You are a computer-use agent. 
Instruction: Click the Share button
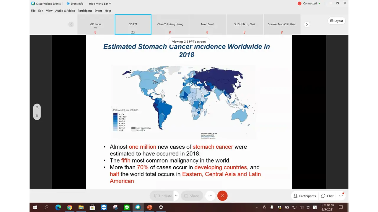pos(191,196)
